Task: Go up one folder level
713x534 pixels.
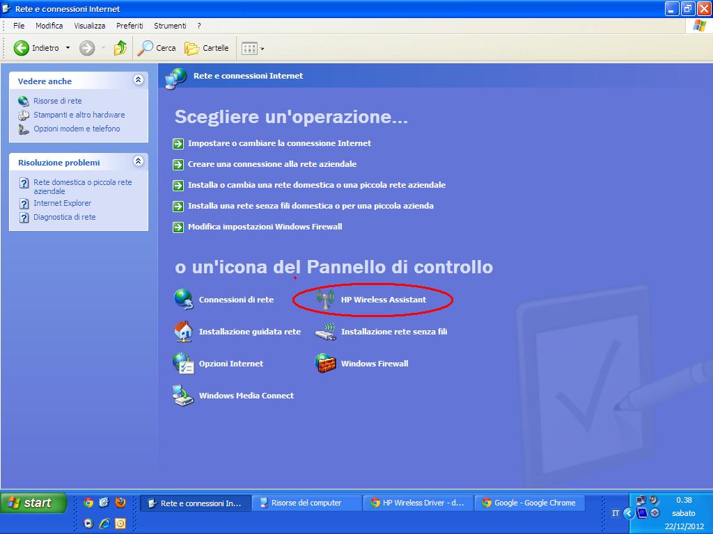Action: (x=120, y=48)
